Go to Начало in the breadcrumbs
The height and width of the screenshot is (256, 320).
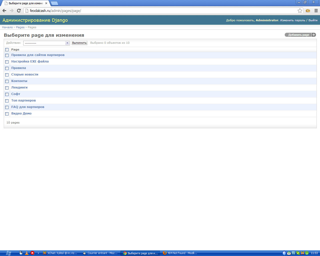[7, 27]
